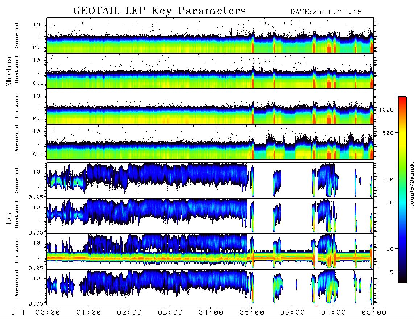Viewport: 414px width, 319px height.
Task: Select the Ion "Duskward" panel label
Action: pyautogui.click(x=17, y=214)
